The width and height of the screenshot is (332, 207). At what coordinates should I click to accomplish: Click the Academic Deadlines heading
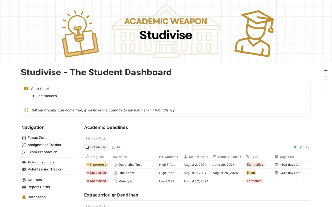pyautogui.click(x=106, y=127)
